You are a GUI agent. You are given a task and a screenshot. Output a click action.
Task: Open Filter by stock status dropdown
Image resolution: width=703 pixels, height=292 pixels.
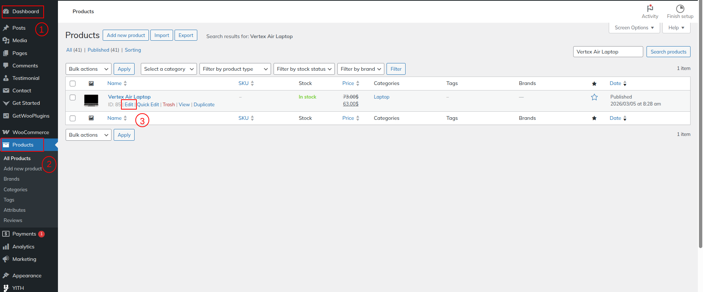[x=304, y=69]
